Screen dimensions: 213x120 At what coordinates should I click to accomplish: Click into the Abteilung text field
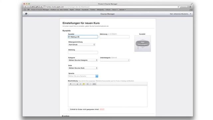coord(83,52)
